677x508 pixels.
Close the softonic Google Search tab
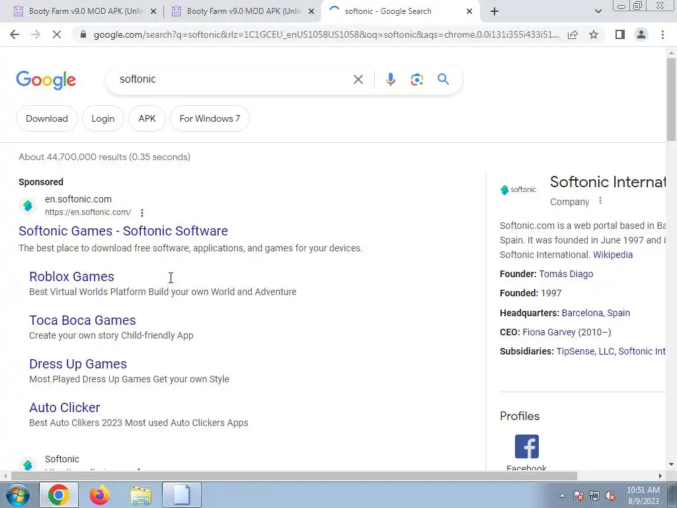469,12
